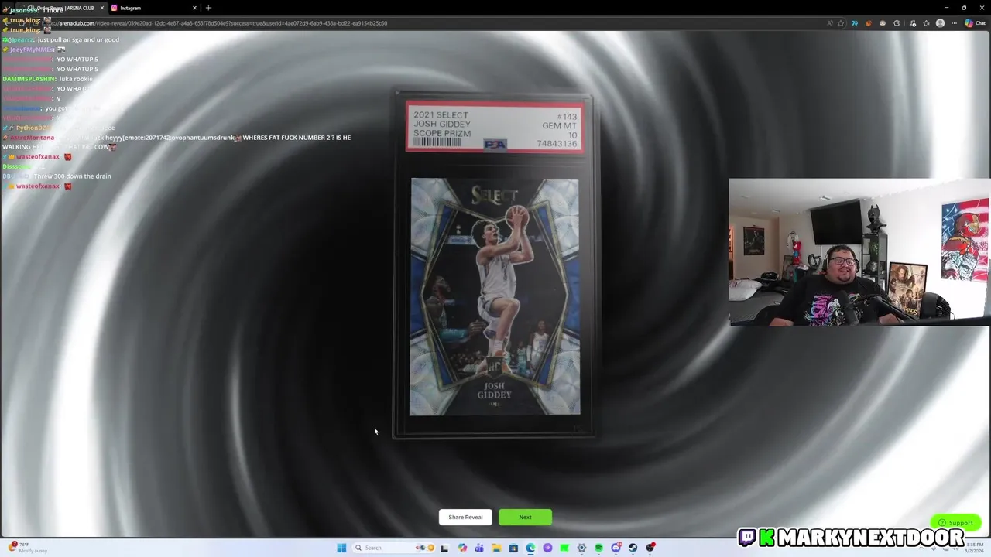Screen dimensions: 991x557
Task: Open the Edge profile avatar
Action: pyautogui.click(x=940, y=23)
